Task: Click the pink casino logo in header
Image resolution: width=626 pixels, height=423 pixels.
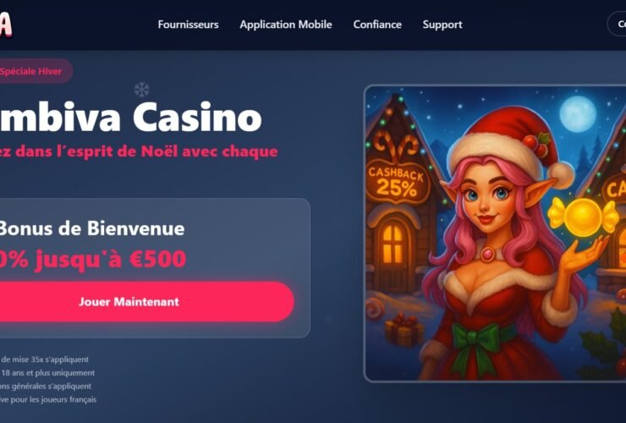Action: (x=6, y=25)
